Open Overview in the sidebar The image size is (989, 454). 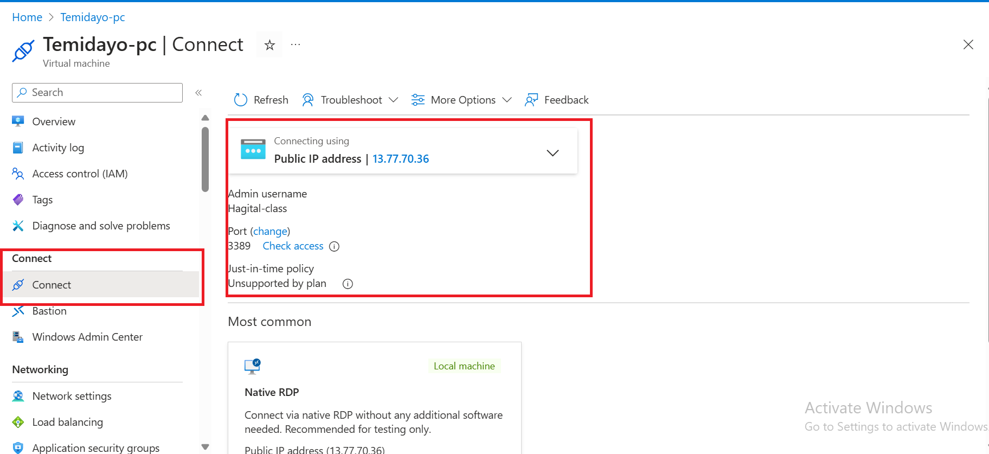coord(54,122)
